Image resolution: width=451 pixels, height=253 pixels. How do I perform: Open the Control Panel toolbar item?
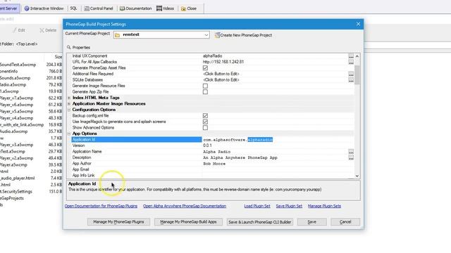[99, 8]
